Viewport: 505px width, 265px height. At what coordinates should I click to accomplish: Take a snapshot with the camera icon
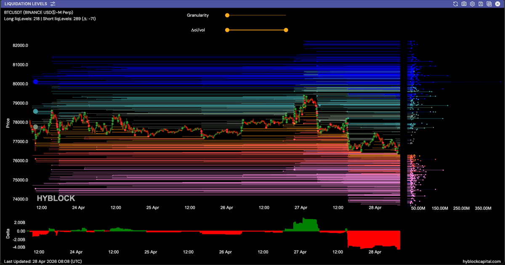click(x=464, y=4)
